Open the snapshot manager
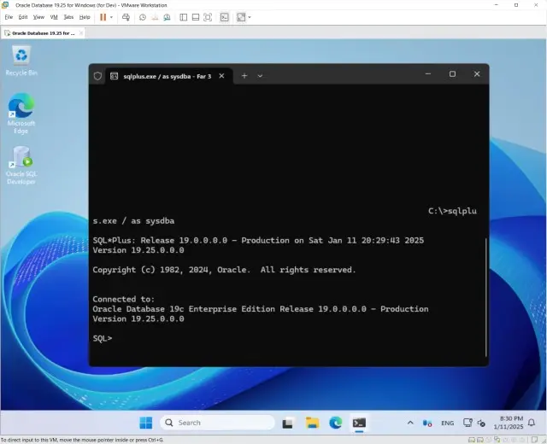The image size is (547, 444). coord(168,17)
